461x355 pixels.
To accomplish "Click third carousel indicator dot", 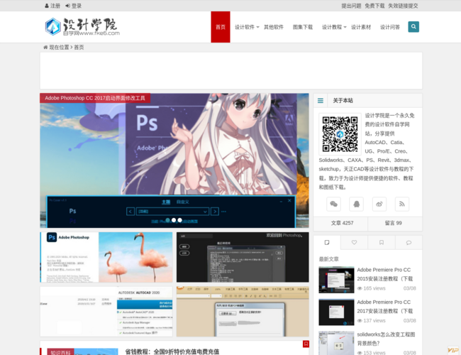I will pos(180,220).
